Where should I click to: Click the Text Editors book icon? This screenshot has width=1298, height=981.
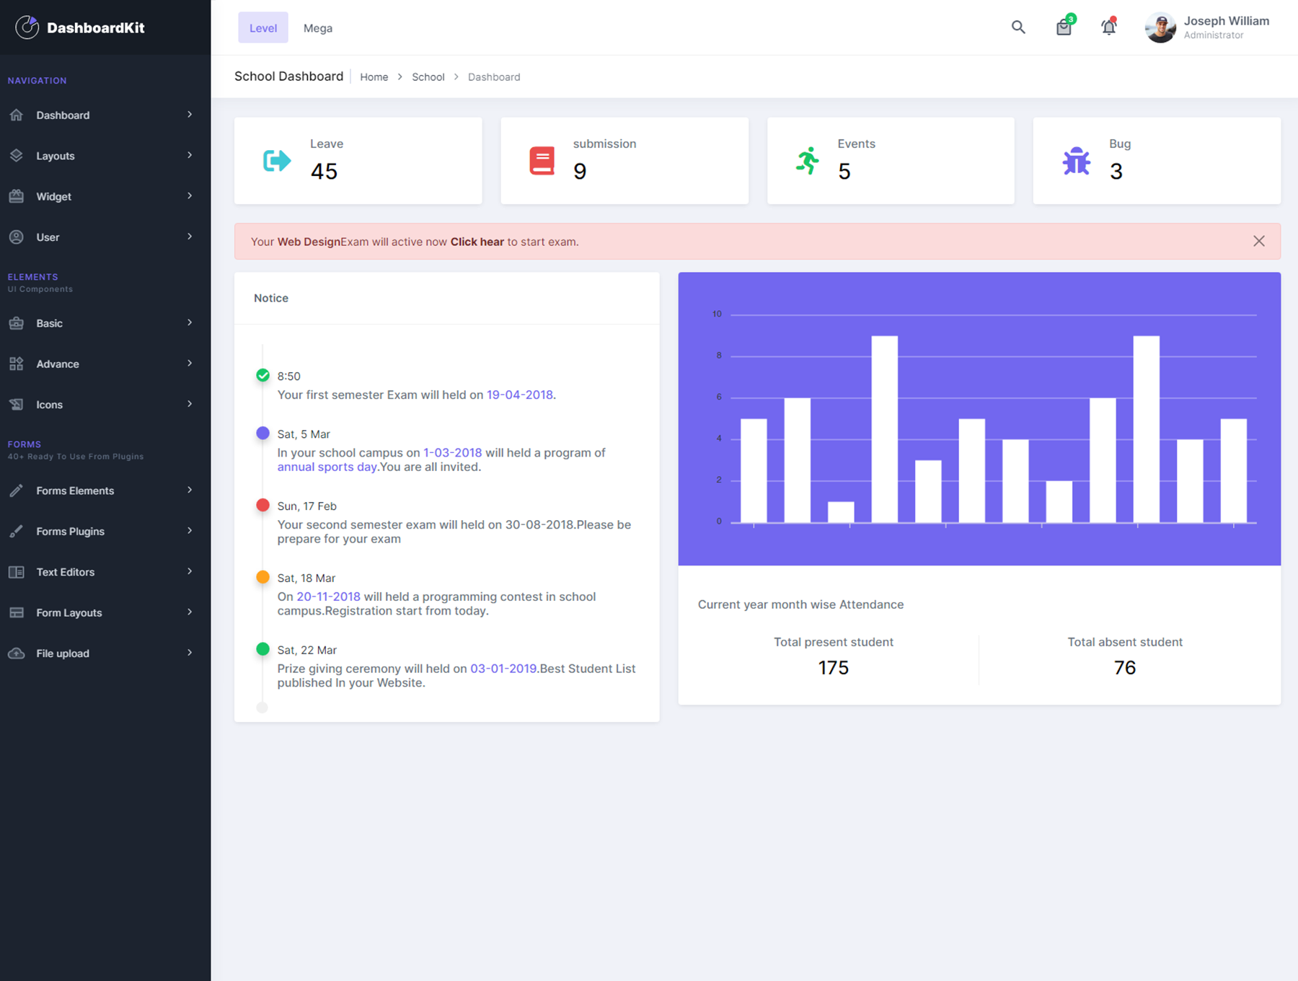(x=17, y=572)
